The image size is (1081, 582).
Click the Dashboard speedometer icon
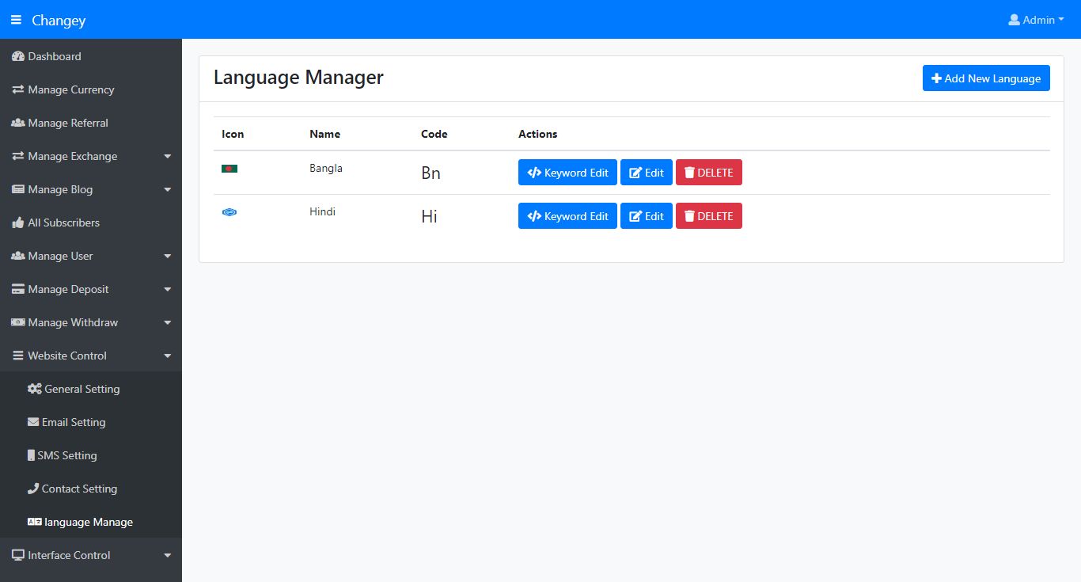[18, 56]
